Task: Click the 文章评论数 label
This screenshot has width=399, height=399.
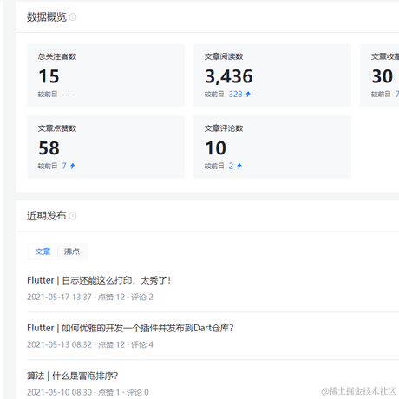Action: point(224,128)
